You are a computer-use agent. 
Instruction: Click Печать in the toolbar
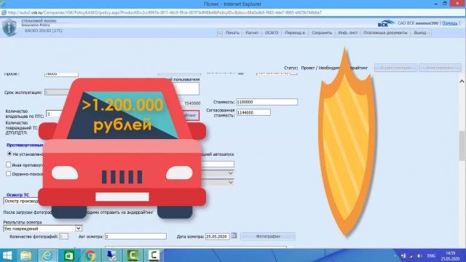coord(232,33)
